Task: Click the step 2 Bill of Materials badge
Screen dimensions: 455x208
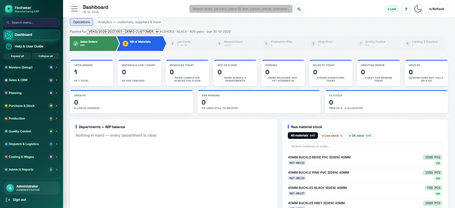Action: [125, 43]
